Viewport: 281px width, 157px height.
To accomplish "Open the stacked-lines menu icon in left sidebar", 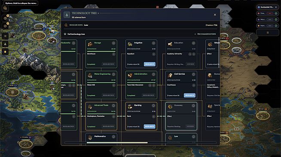I will (5, 36).
